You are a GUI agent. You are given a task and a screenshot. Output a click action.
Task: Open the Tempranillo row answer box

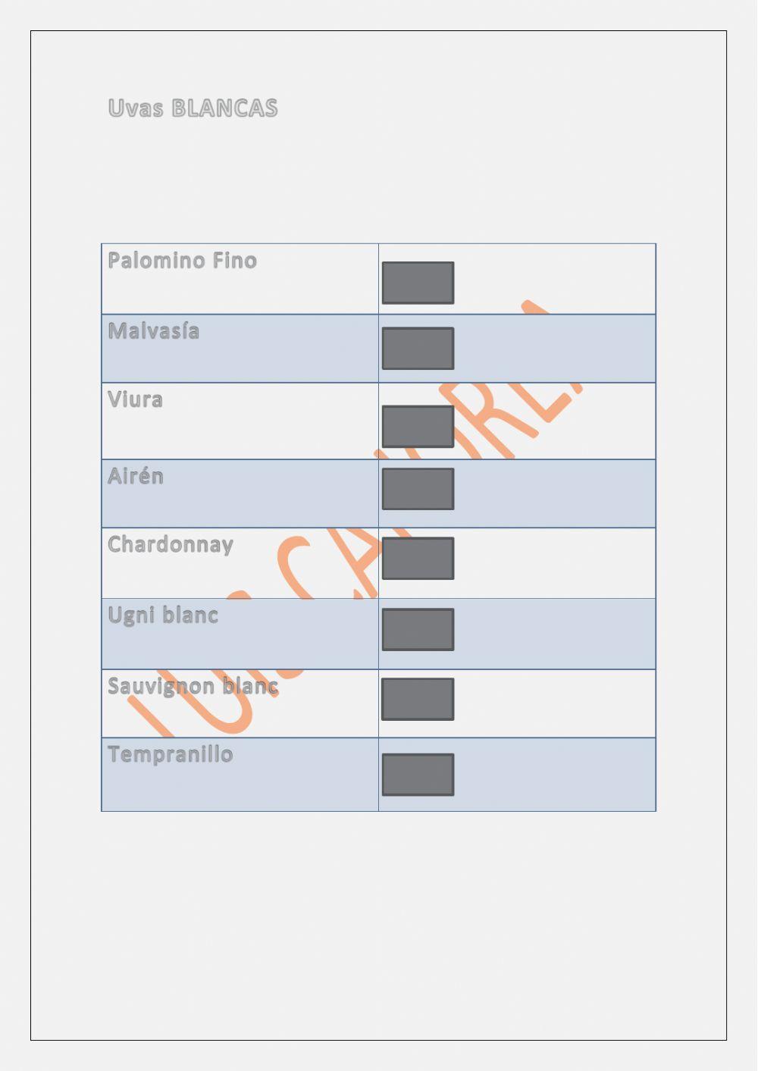pos(418,775)
